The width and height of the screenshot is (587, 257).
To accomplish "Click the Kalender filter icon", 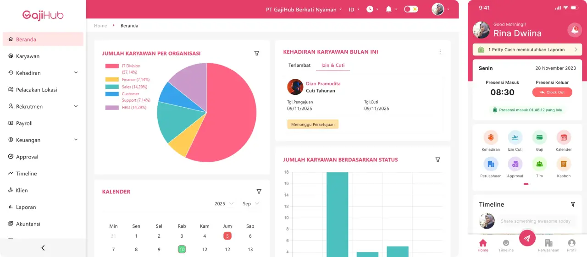I will click(x=259, y=191).
